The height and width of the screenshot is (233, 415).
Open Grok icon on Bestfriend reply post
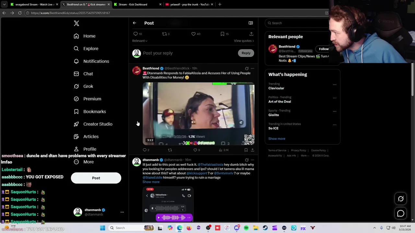pos(247,69)
